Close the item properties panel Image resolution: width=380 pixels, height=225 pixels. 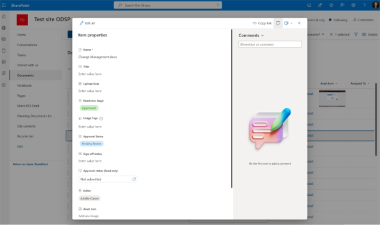(x=299, y=23)
